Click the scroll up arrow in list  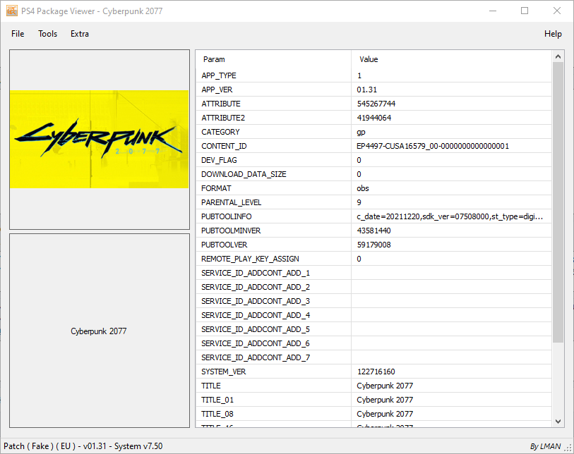pyautogui.click(x=558, y=56)
